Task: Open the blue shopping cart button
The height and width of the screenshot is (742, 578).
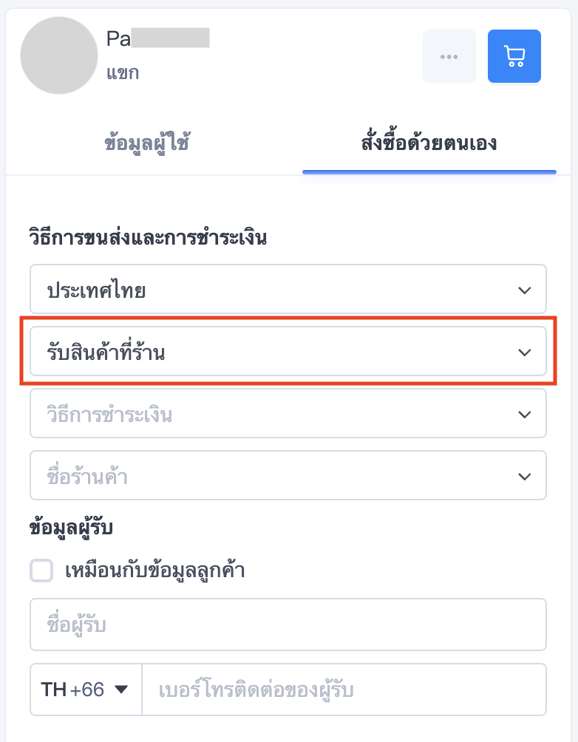Action: click(x=514, y=56)
